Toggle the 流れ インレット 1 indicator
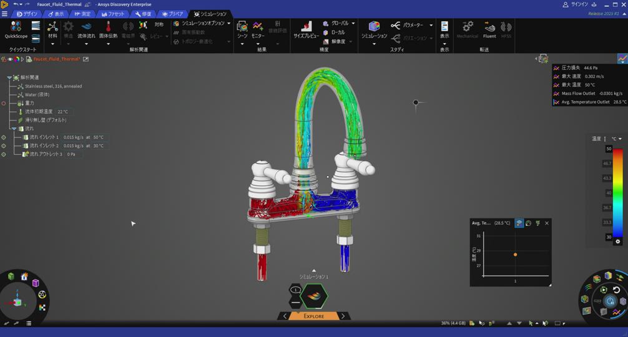This screenshot has width=628, height=337. [x=4, y=137]
